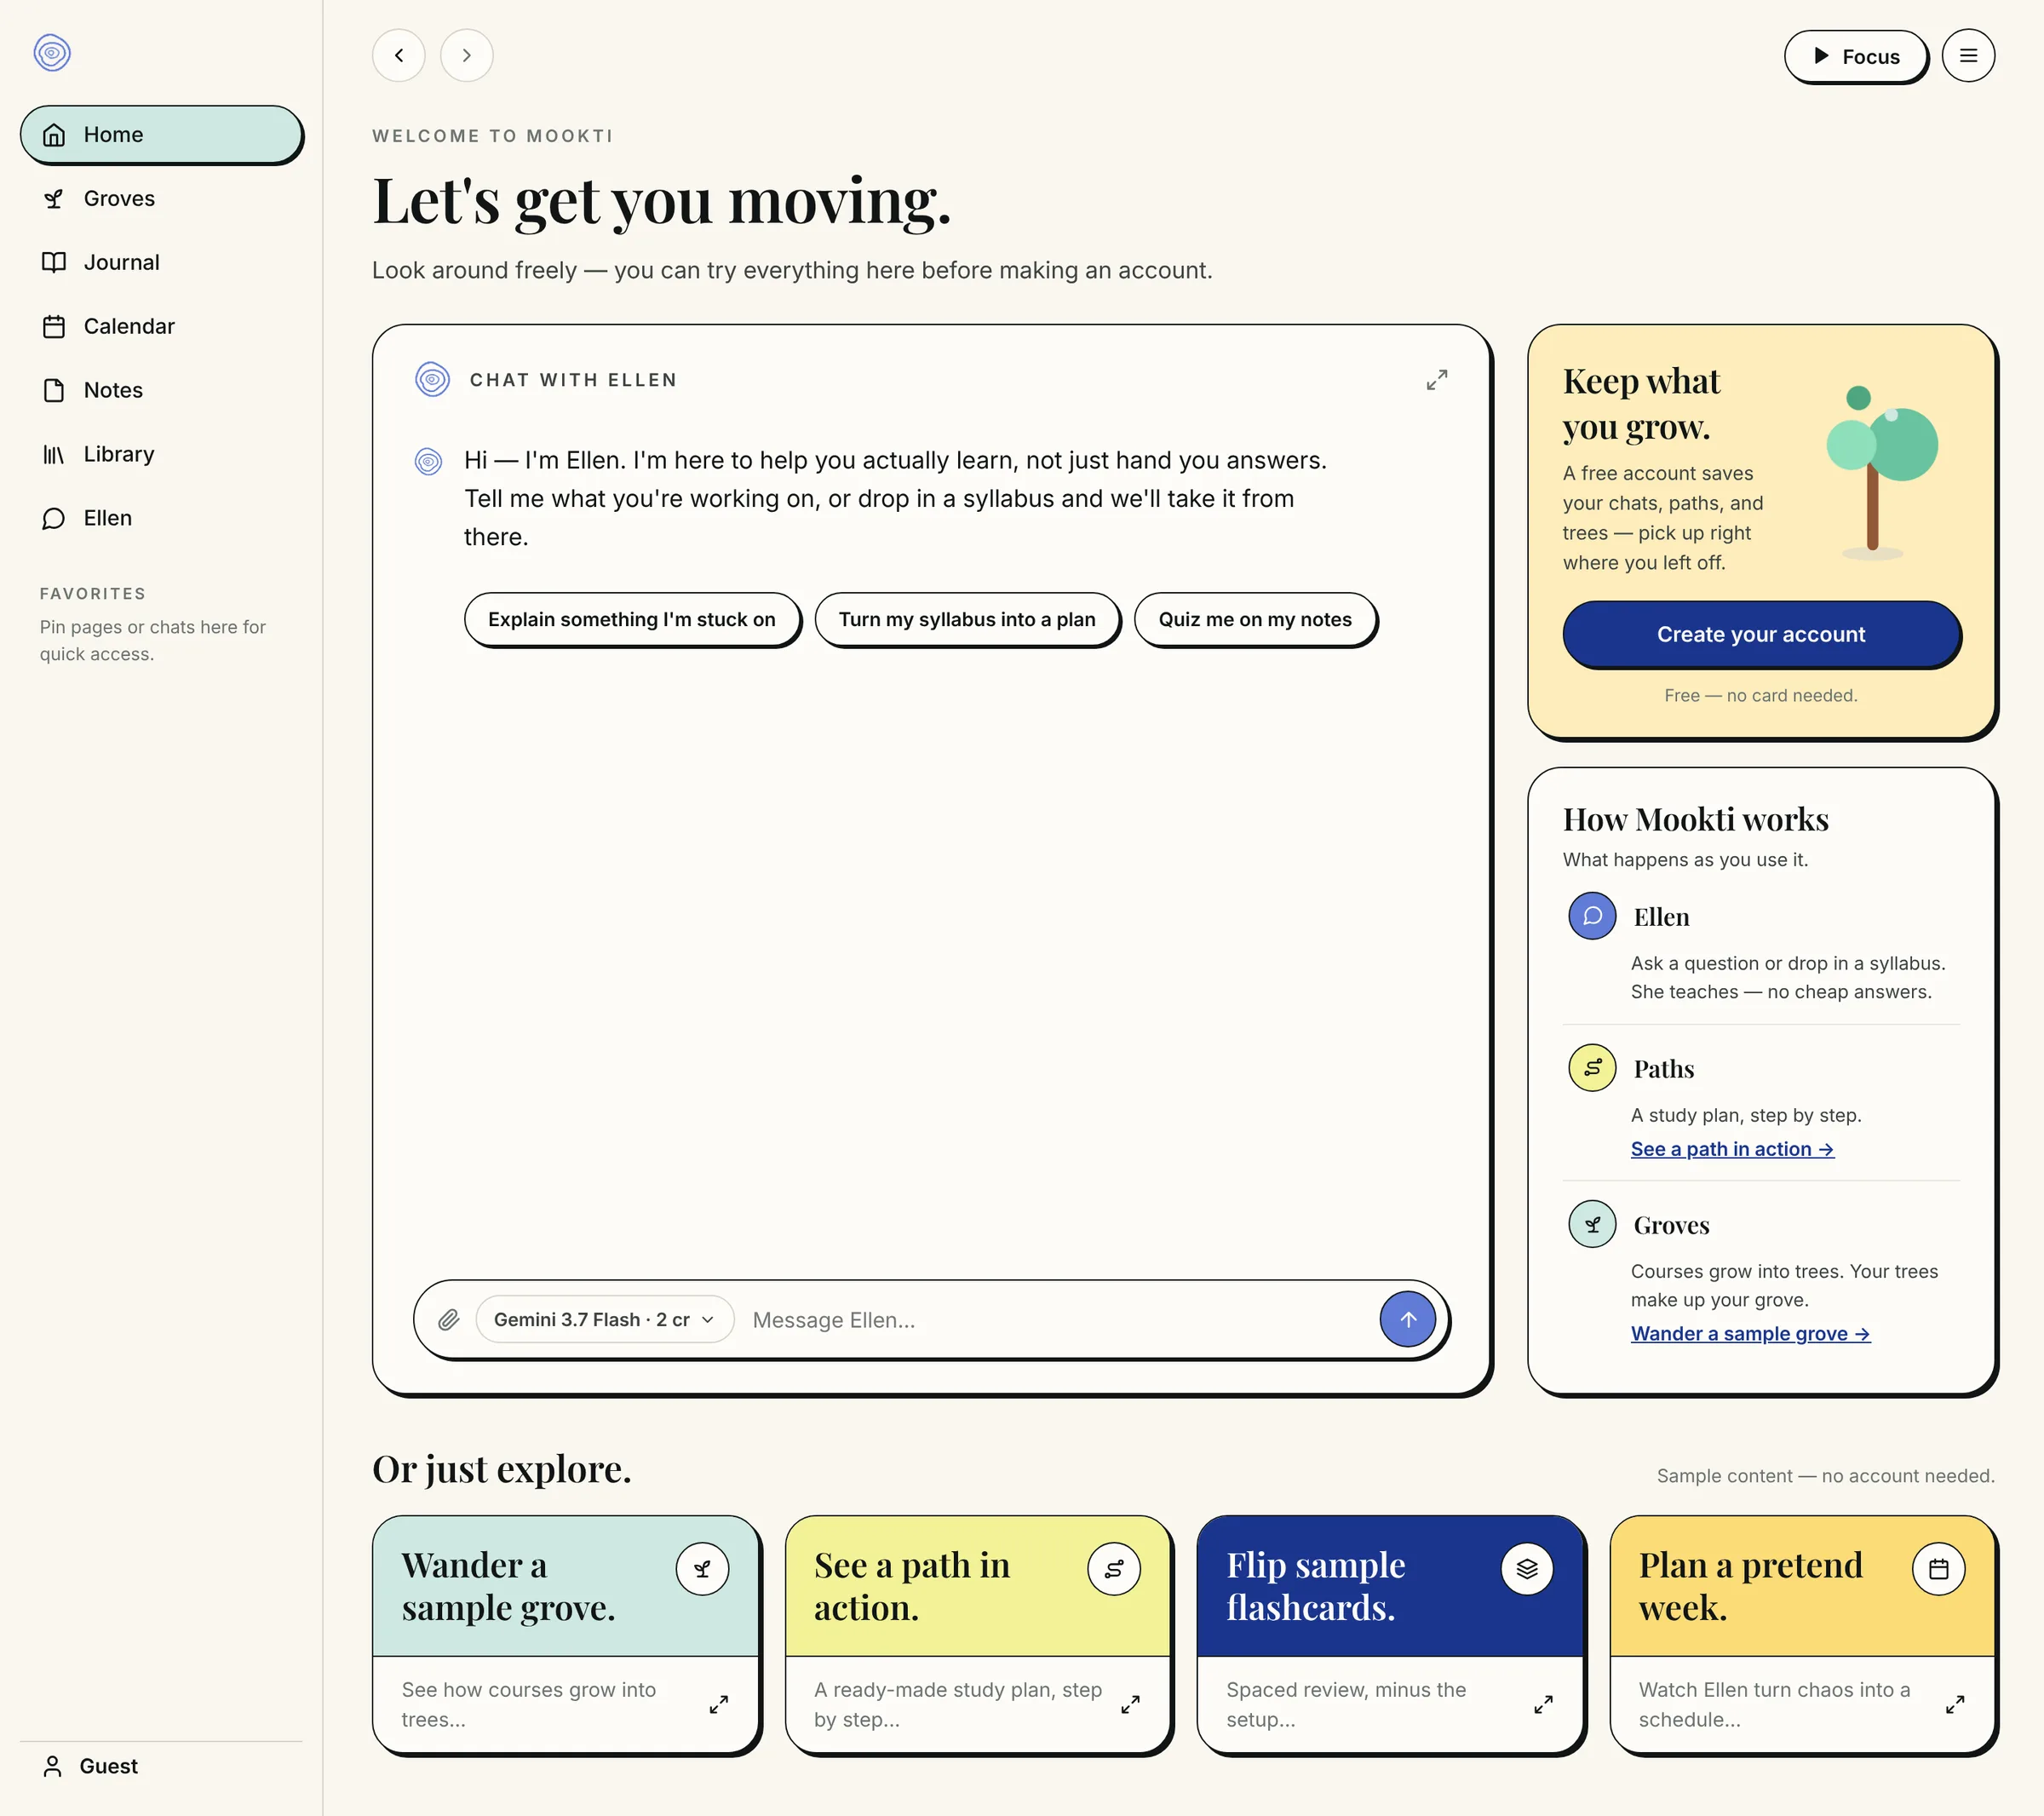Open Notes in the sidebar

(161, 390)
